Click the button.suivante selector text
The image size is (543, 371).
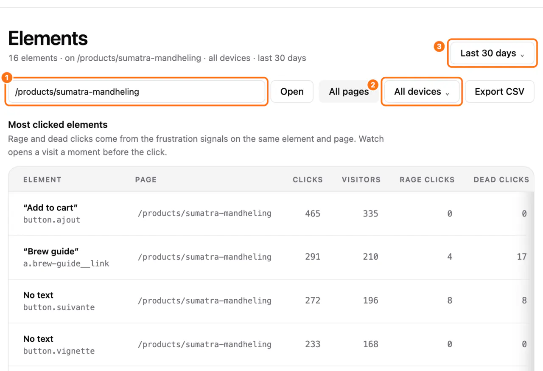pos(59,307)
